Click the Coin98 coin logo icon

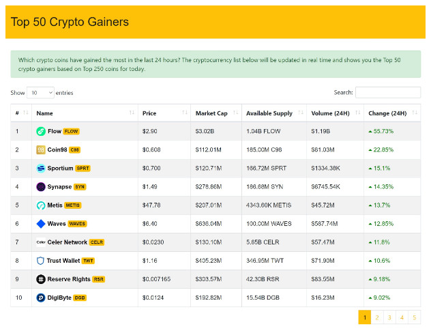pyautogui.click(x=41, y=149)
